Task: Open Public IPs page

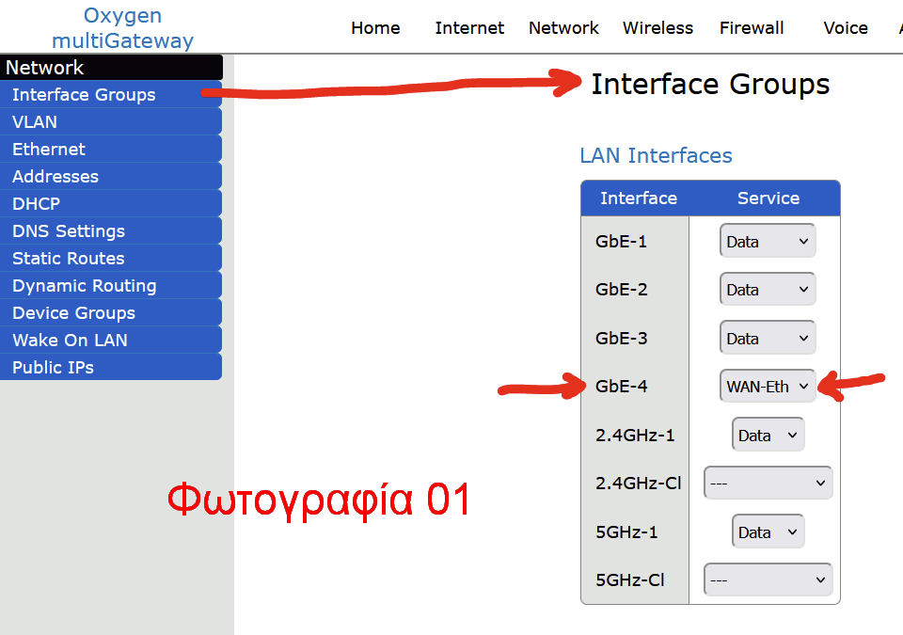Action: pyautogui.click(x=111, y=367)
